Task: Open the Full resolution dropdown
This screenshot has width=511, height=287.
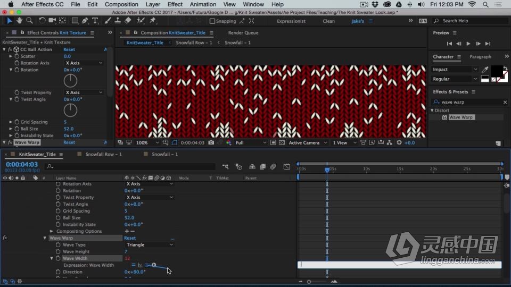Action: point(250,142)
